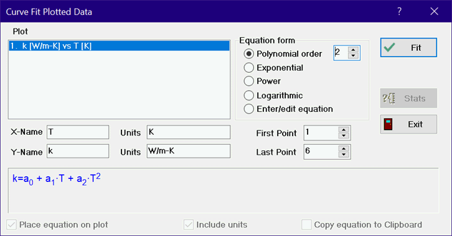Choose the Logarithmic equation form
The height and width of the screenshot is (236, 452).
(249, 95)
